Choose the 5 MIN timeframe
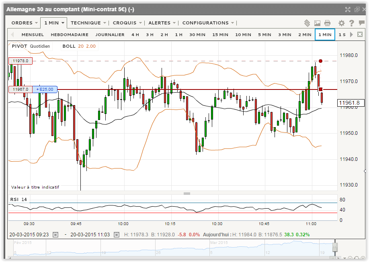The image size is (369, 262). point(265,35)
